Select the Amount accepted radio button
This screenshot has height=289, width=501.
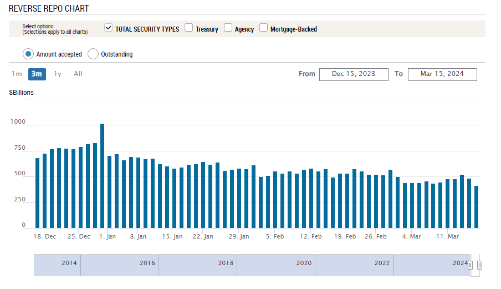[x=28, y=54]
